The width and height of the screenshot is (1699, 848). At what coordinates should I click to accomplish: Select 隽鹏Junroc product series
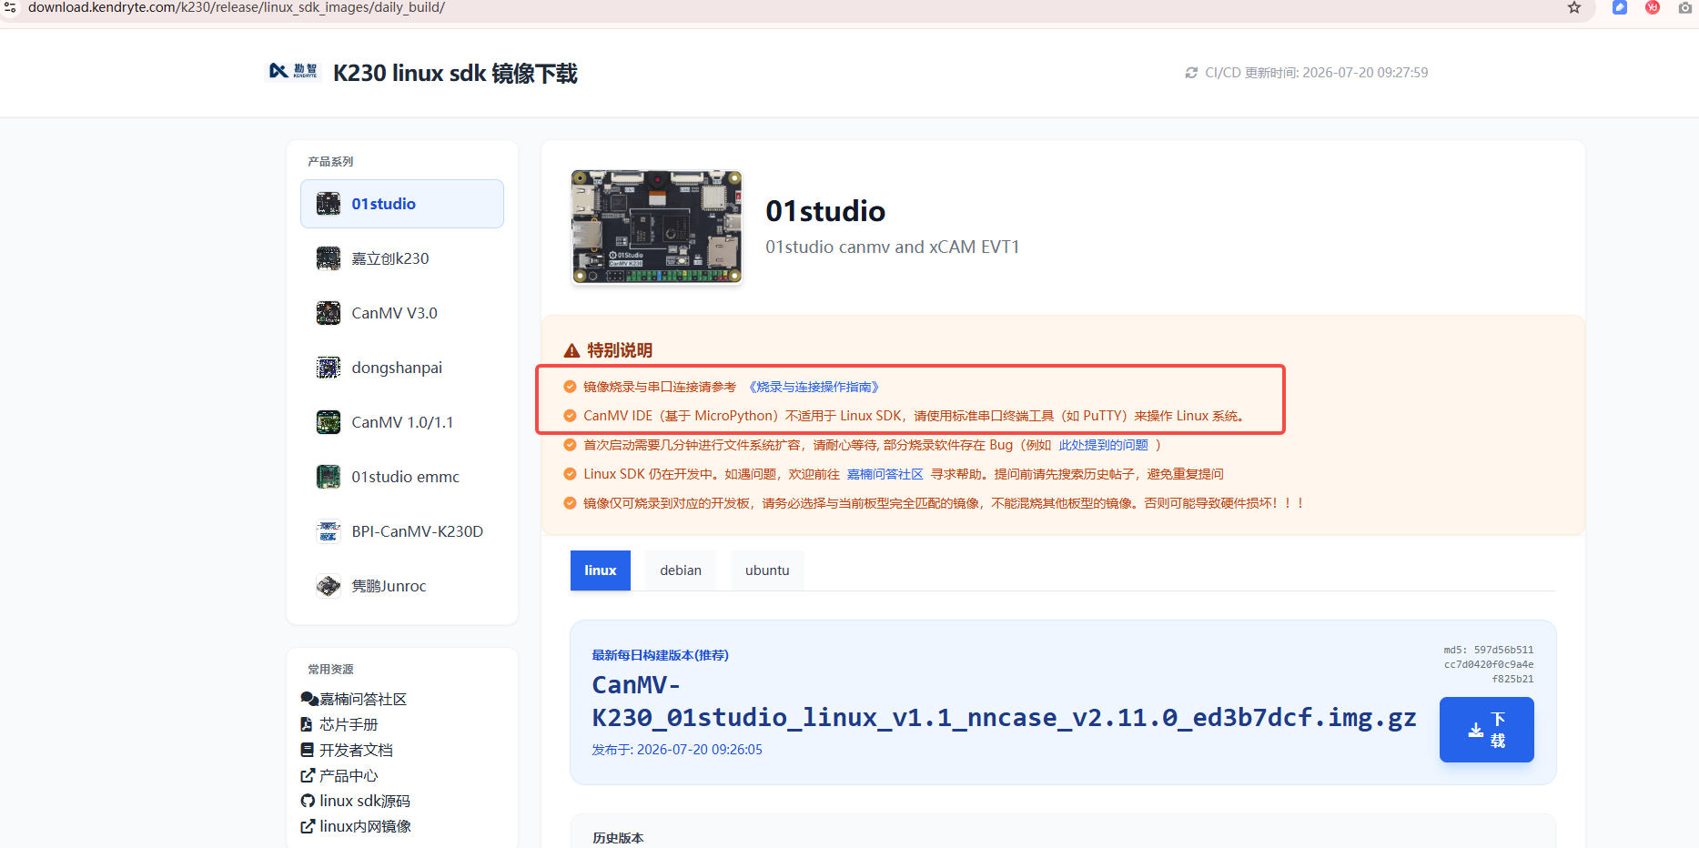click(x=402, y=586)
